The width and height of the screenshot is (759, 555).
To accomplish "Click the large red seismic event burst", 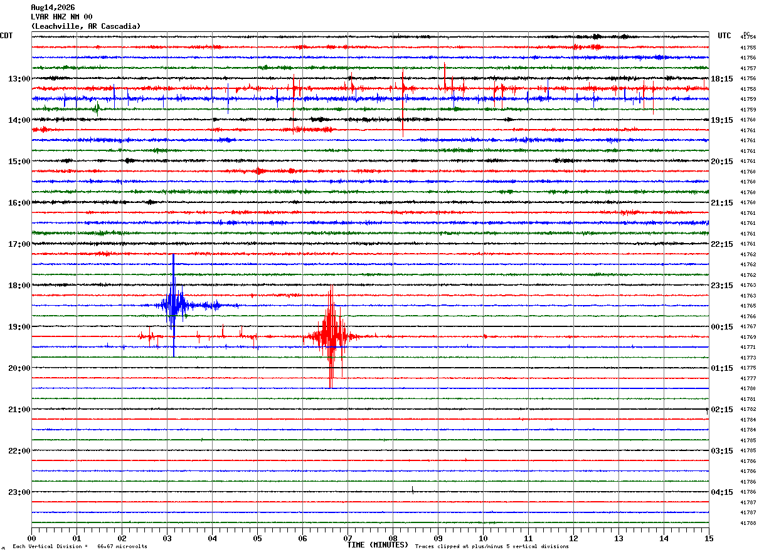I will click(331, 336).
